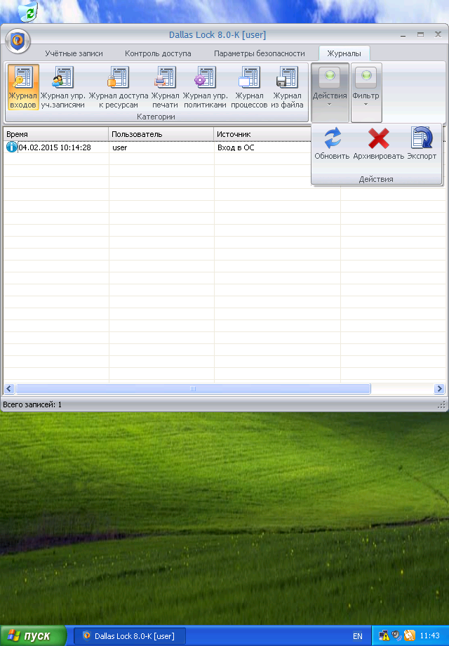Click the network warning tray icon

coord(384,635)
